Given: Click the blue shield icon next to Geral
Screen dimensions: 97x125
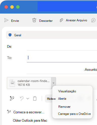Looking at the screenshot, I should [10, 35].
